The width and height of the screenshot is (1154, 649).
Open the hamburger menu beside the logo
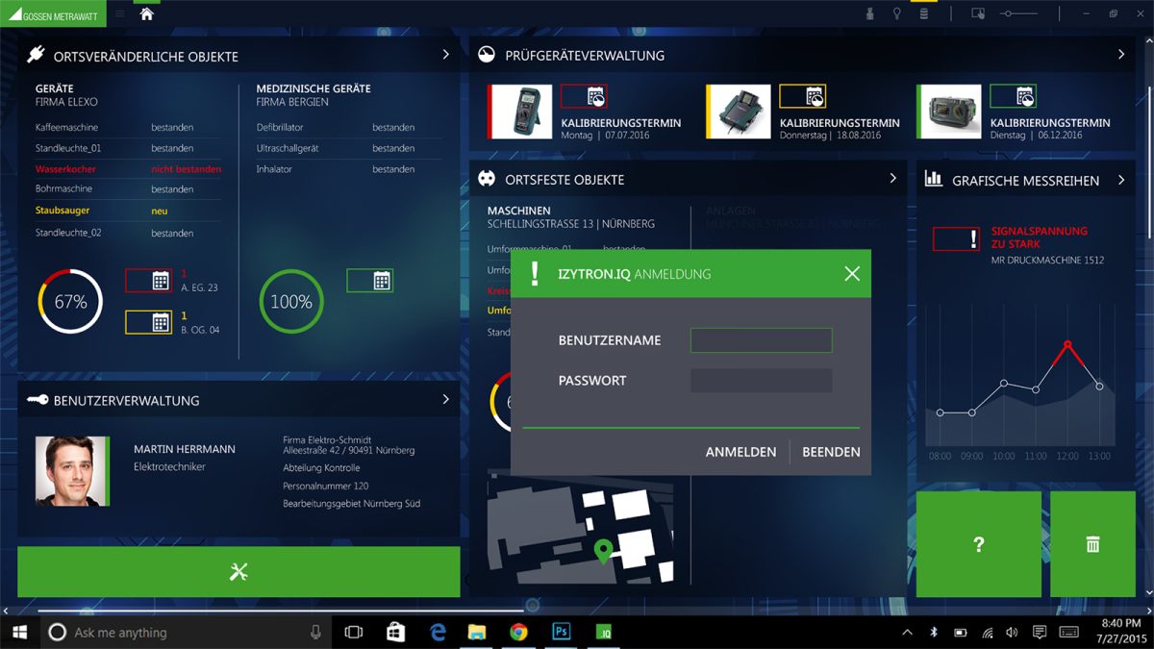point(120,13)
